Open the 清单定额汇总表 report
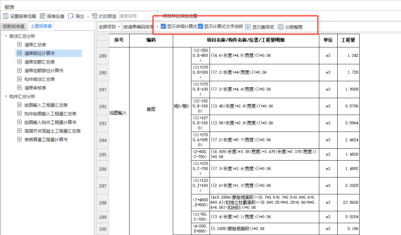This screenshot has height=235, width=401. (39, 62)
